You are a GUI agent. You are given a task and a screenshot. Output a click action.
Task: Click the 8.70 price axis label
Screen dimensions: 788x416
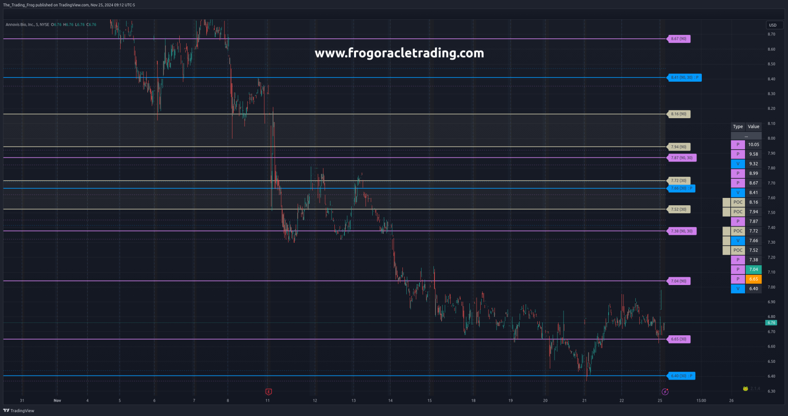[x=771, y=34]
